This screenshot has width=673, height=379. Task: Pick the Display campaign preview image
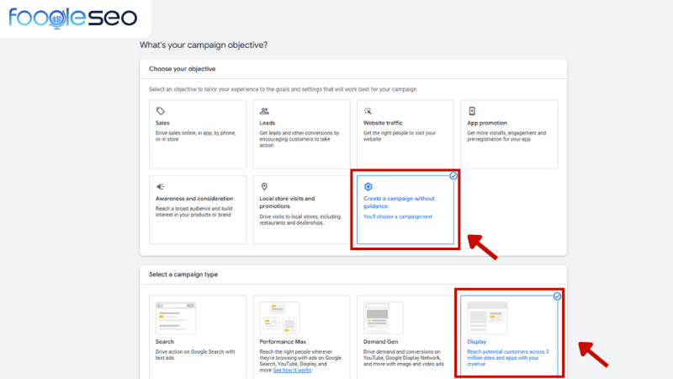tap(485, 318)
